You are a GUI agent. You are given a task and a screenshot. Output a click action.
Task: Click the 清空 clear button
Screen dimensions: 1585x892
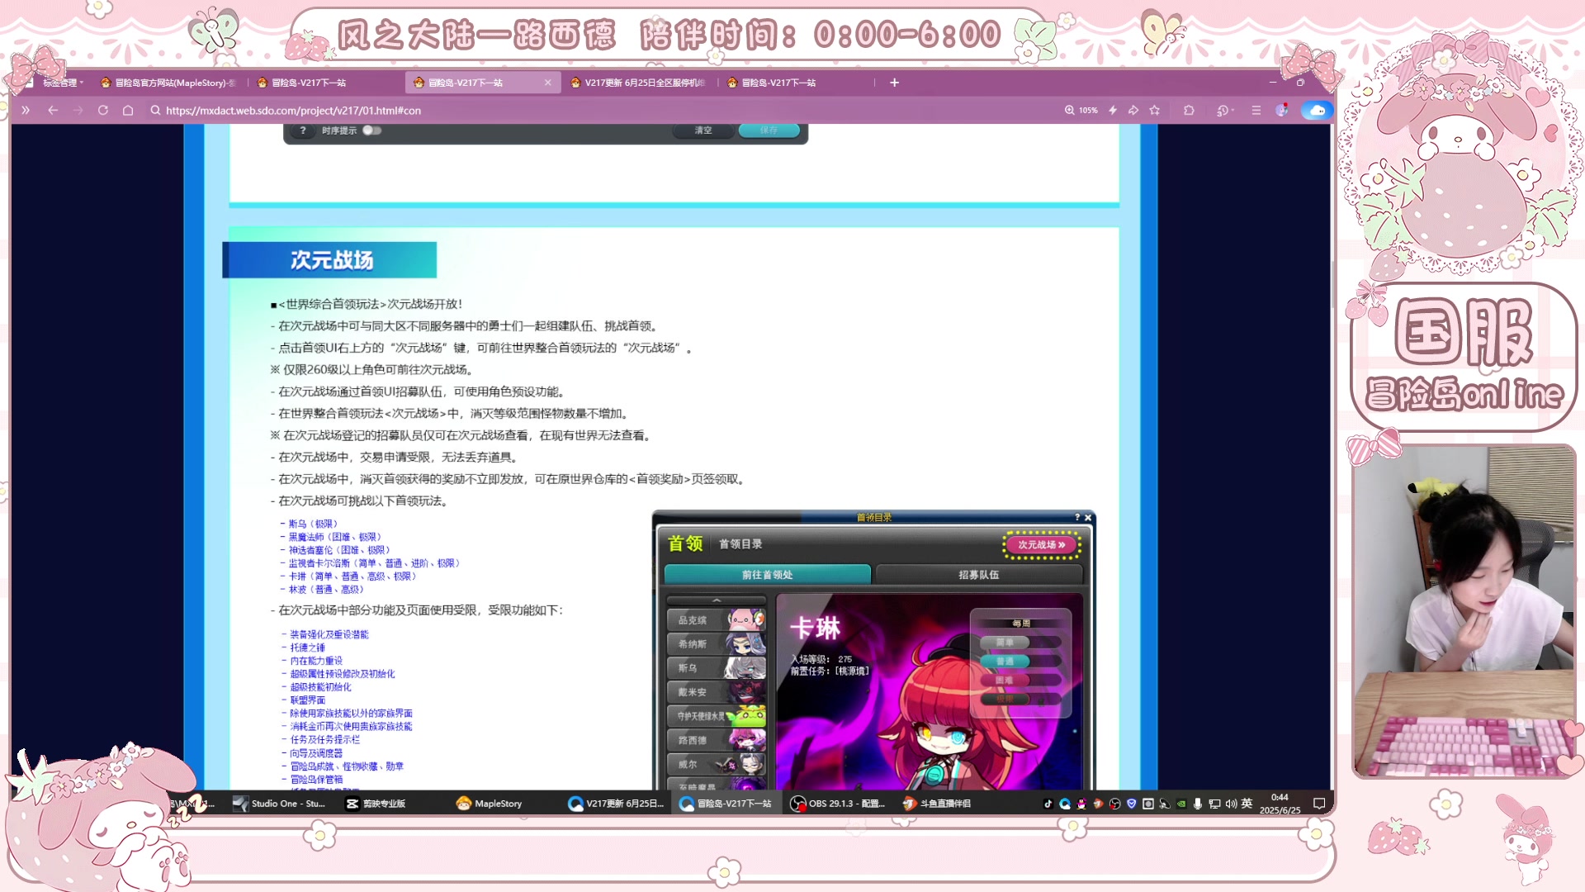click(x=703, y=130)
